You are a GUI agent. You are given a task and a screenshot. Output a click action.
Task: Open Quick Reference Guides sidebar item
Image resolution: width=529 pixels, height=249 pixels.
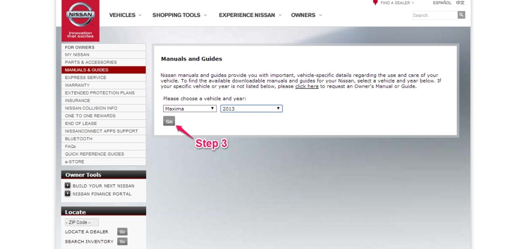pyautogui.click(x=103, y=154)
